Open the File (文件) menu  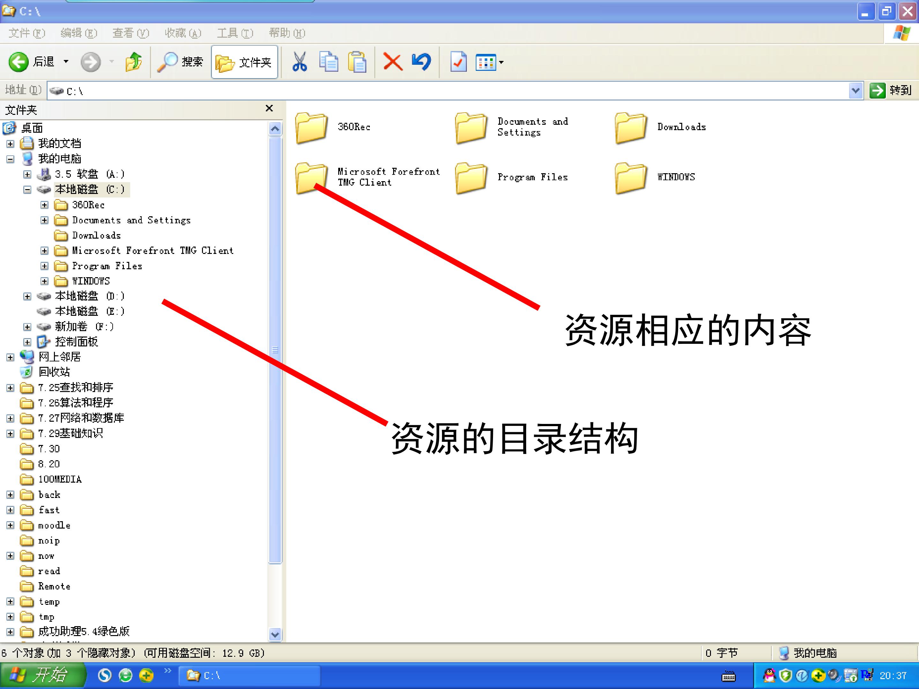click(27, 33)
